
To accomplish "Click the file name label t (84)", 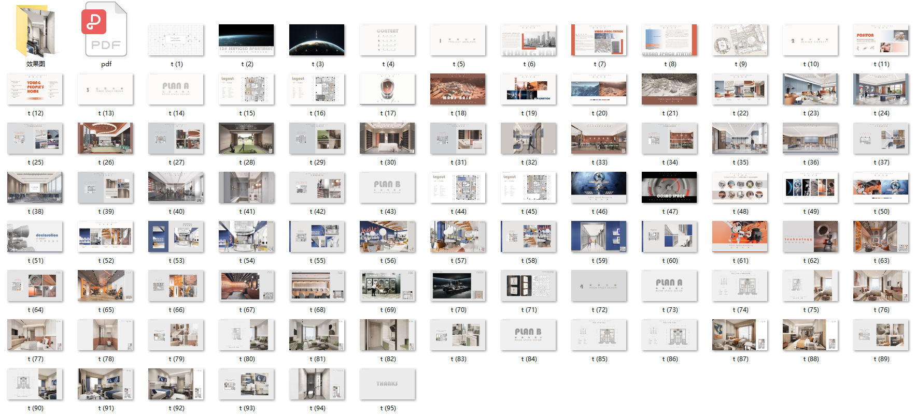I will coord(529,359).
